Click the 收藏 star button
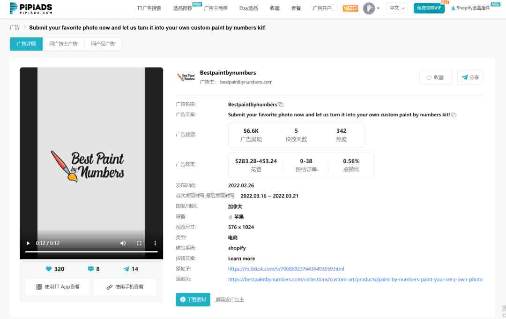Viewport: 506px width, 319px height. coord(435,77)
